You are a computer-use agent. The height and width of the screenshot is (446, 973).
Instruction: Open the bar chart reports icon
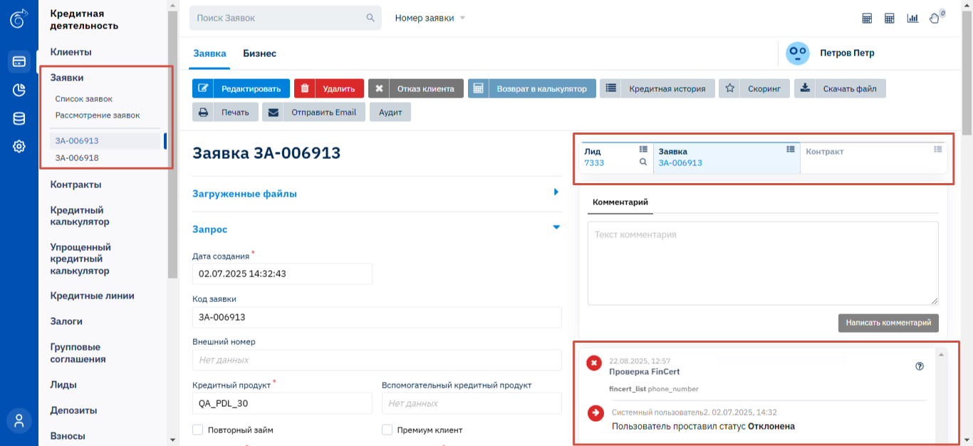click(912, 19)
